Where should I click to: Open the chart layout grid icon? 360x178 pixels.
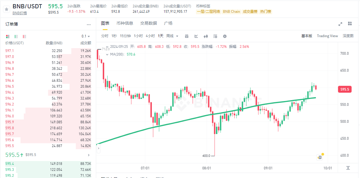pyautogui.click(x=350, y=24)
